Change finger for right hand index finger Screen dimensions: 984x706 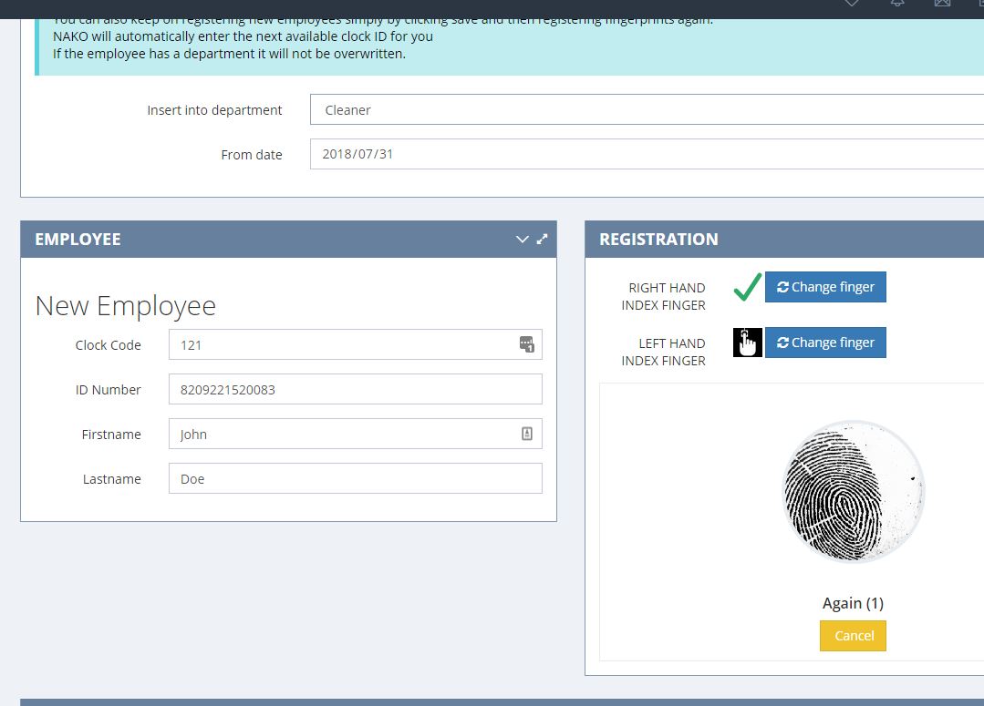[824, 287]
